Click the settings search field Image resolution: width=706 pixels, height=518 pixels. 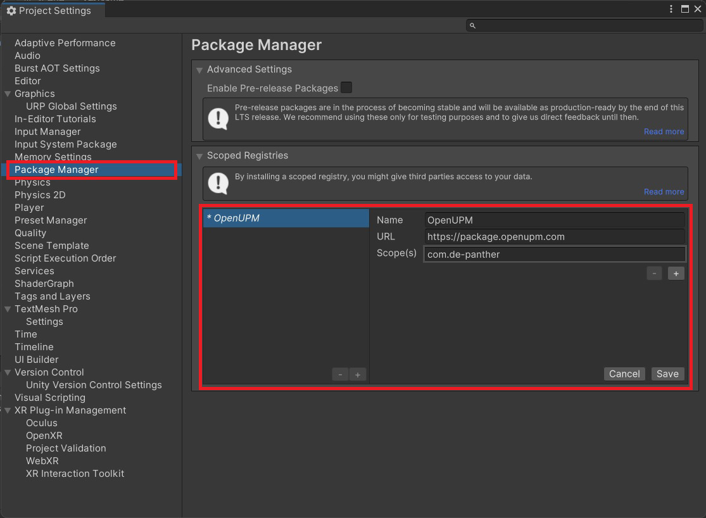pyautogui.click(x=584, y=26)
